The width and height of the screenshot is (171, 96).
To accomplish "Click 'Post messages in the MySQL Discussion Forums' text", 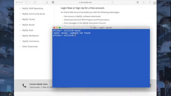I will point(85,23).
